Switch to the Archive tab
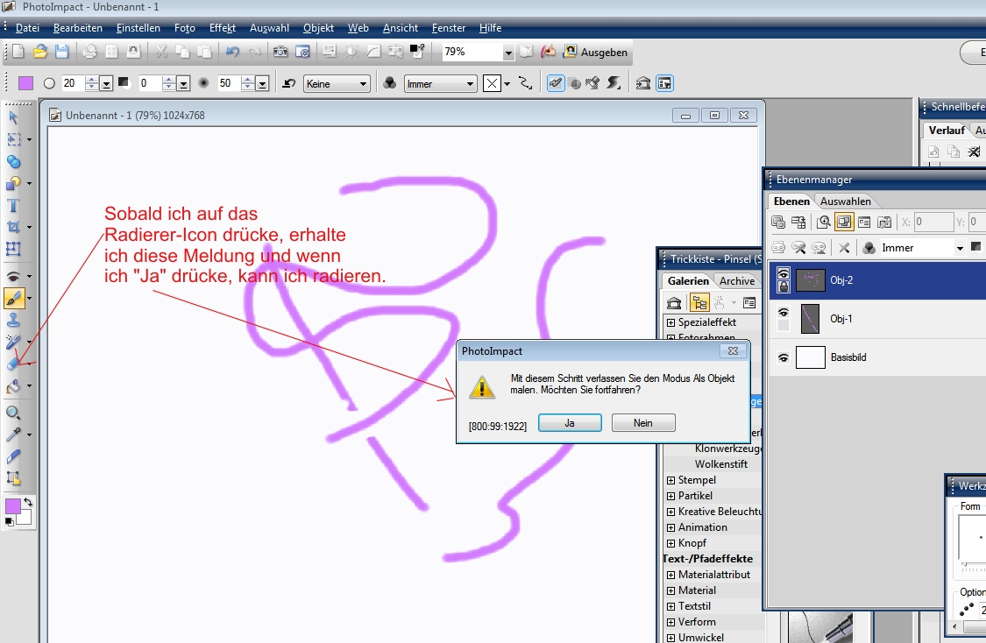Image resolution: width=986 pixels, height=643 pixels. 737,281
